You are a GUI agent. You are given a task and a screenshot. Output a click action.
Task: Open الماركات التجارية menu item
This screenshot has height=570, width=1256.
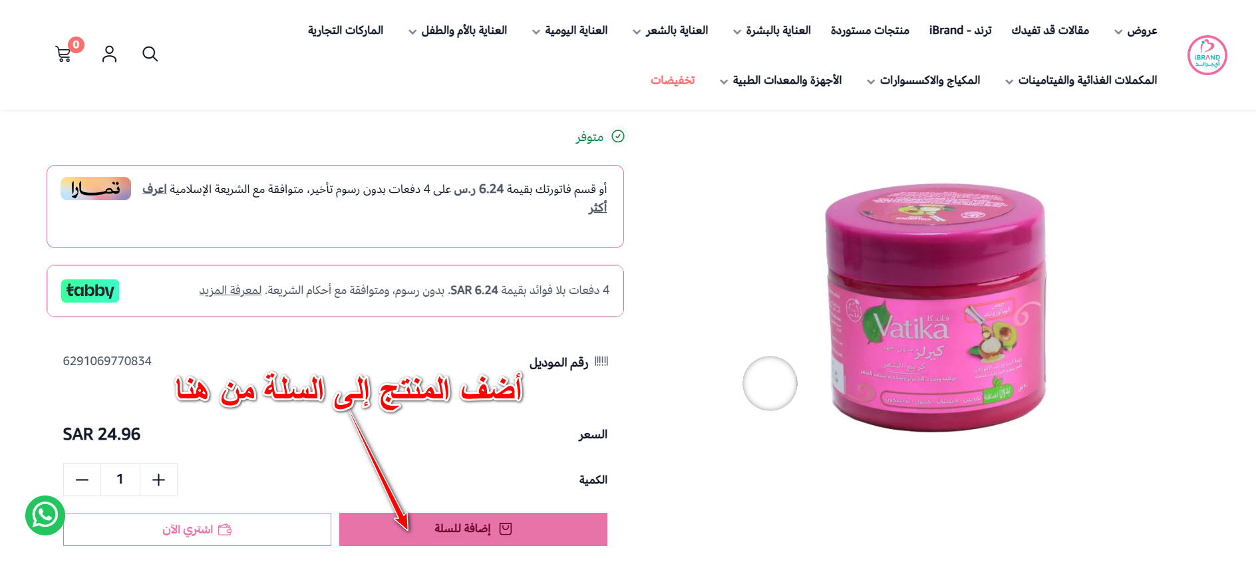(346, 31)
